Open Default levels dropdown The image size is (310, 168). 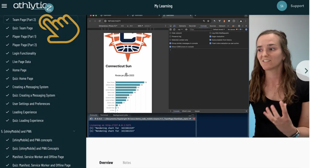(219, 29)
